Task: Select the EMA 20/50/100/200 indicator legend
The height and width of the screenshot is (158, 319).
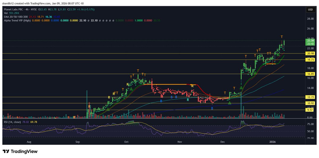Action: pyautogui.click(x=15, y=17)
